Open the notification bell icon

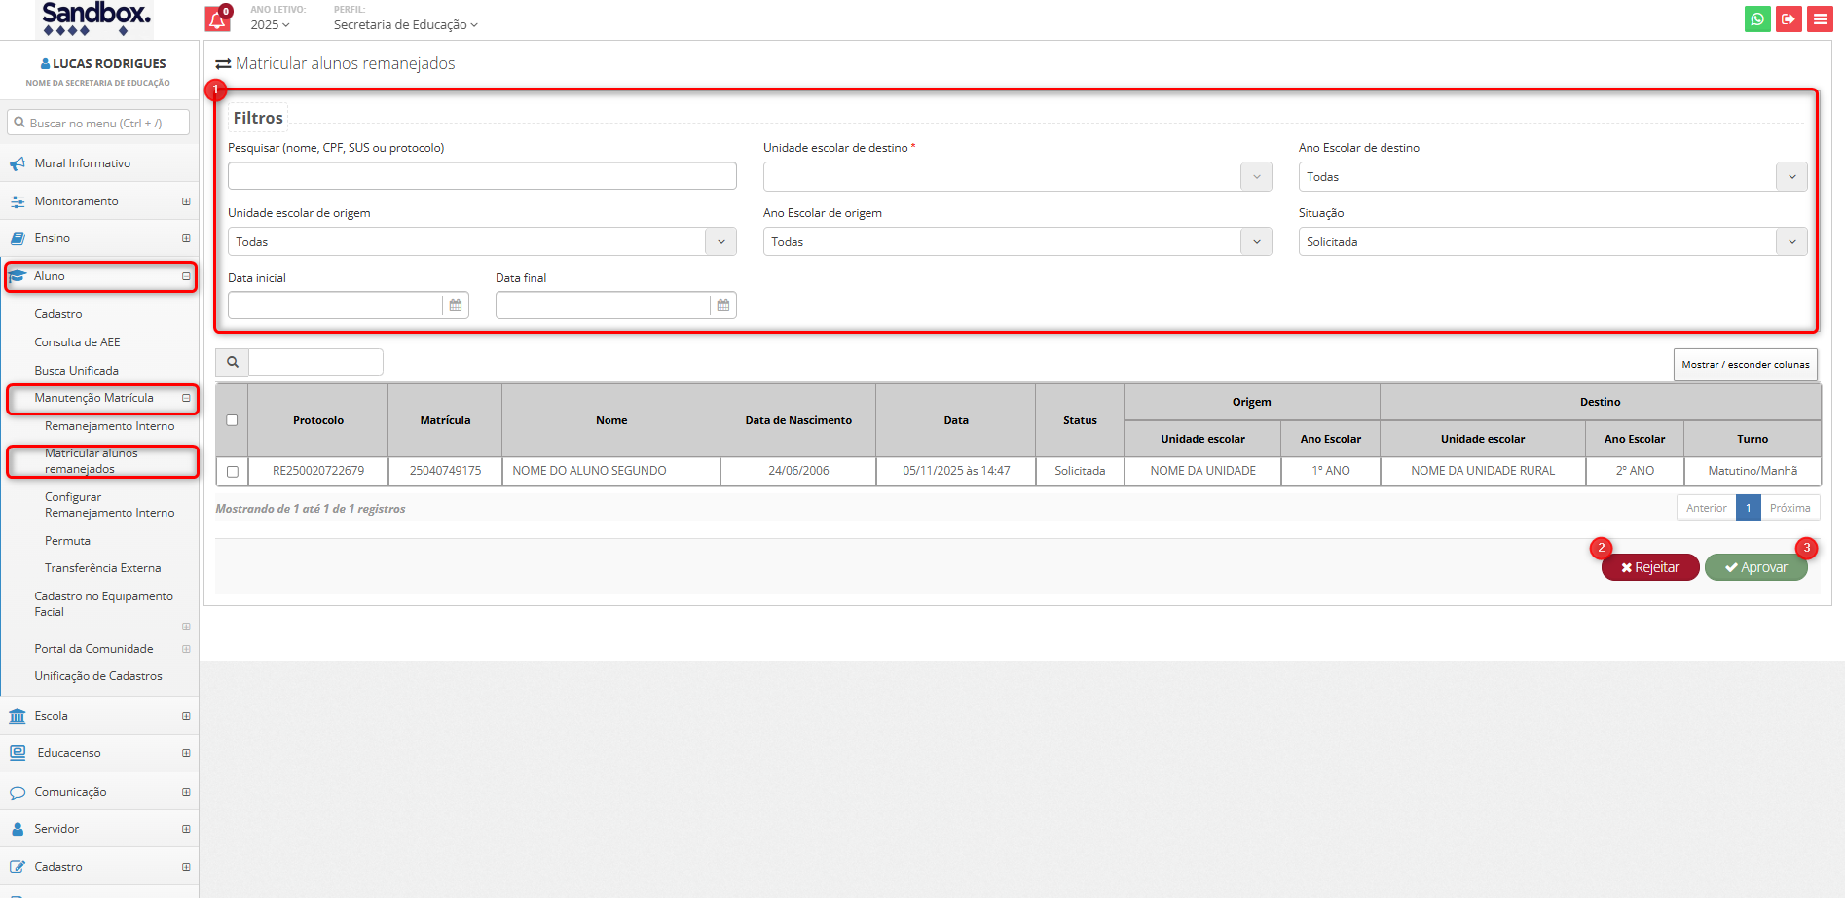point(217,19)
